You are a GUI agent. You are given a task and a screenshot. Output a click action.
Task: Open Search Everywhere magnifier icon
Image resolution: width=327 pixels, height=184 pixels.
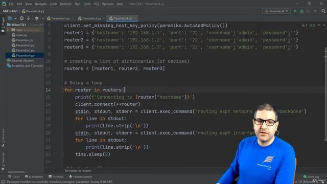pyautogui.click(x=323, y=11)
